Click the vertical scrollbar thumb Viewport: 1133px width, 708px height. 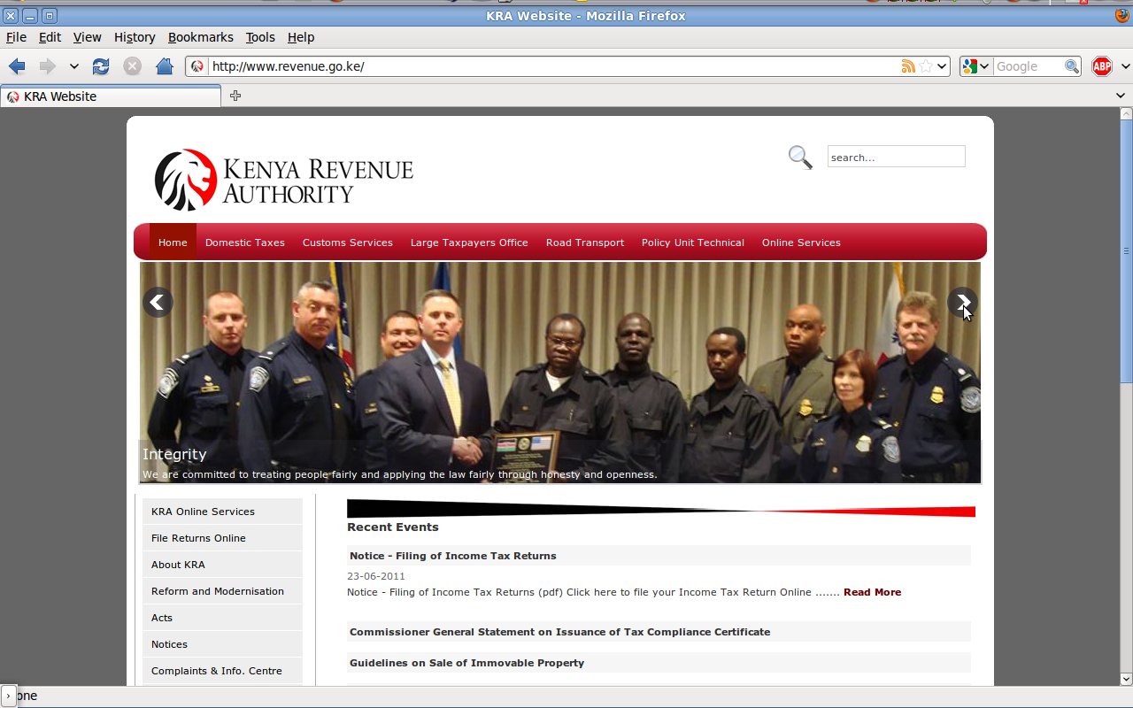[x=1126, y=252]
